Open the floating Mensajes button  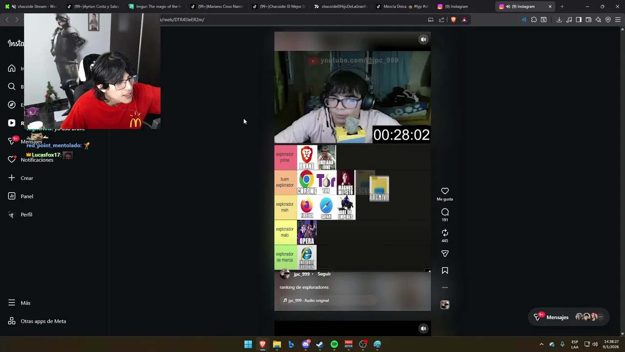click(569, 317)
